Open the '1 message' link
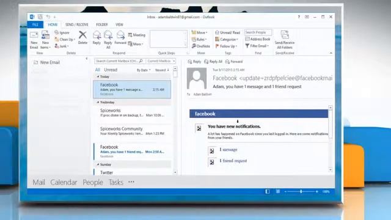391x220 pixels. (x=228, y=150)
